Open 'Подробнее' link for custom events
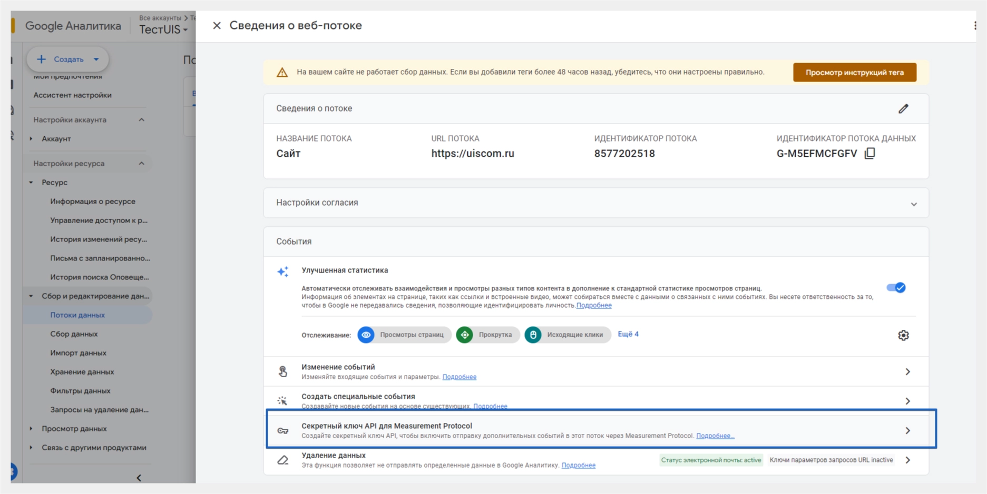 (490, 406)
